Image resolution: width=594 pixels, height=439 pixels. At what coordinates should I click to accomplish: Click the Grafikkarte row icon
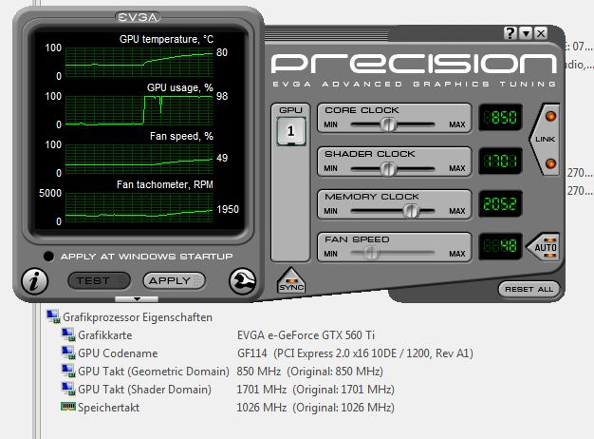(x=68, y=334)
